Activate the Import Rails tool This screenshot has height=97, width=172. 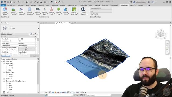tap(52, 11)
